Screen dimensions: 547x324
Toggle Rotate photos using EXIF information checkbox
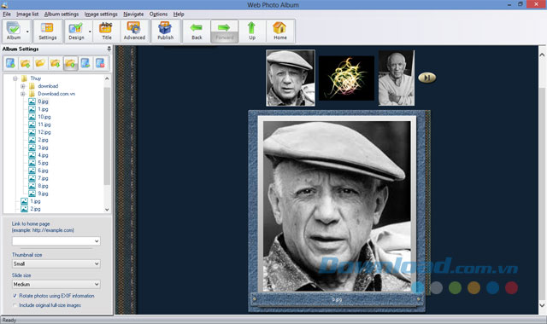15,296
